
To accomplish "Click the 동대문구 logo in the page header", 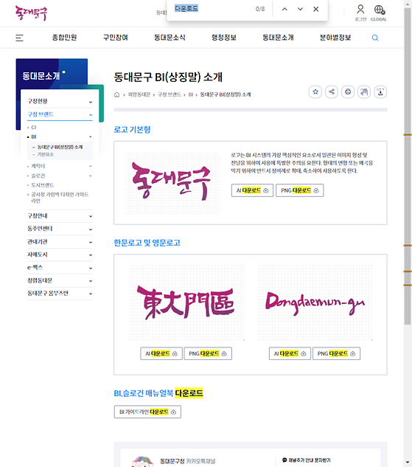I will (31, 13).
